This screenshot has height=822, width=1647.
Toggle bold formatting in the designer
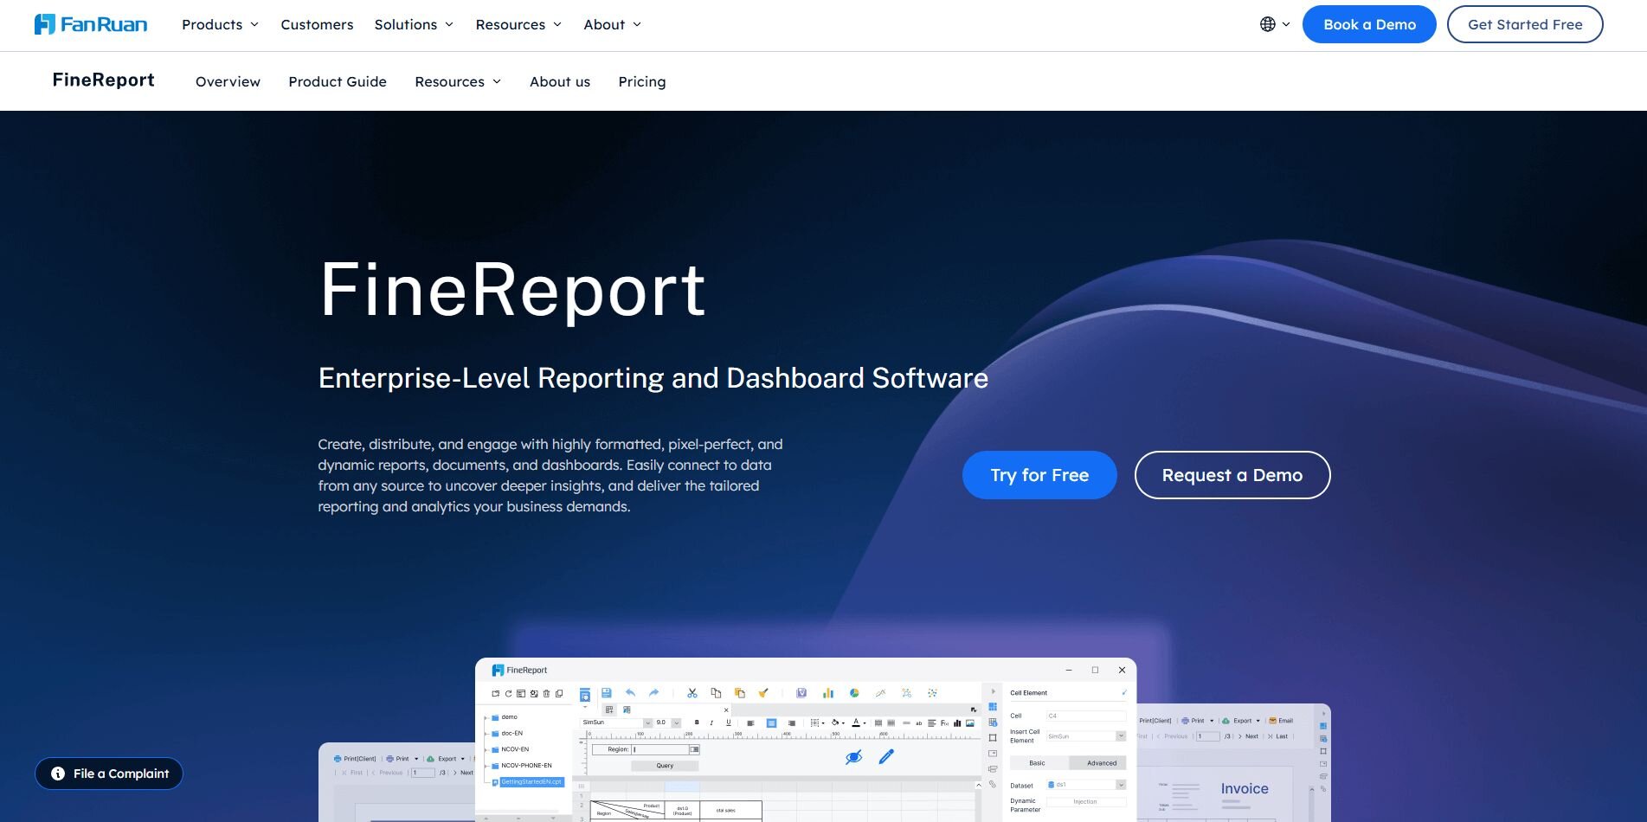coord(697,722)
